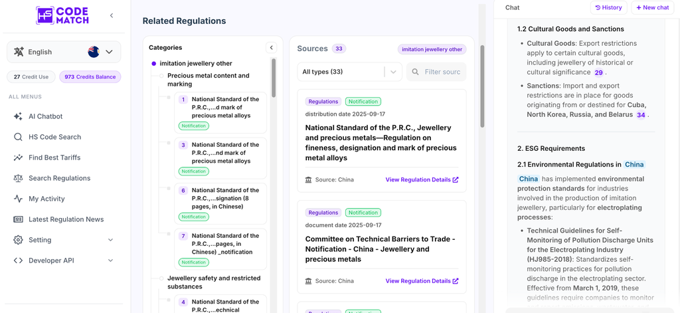Viewport: 680px width, 313px height.
Task: Expand the Developer API submenu chevron
Action: click(110, 261)
